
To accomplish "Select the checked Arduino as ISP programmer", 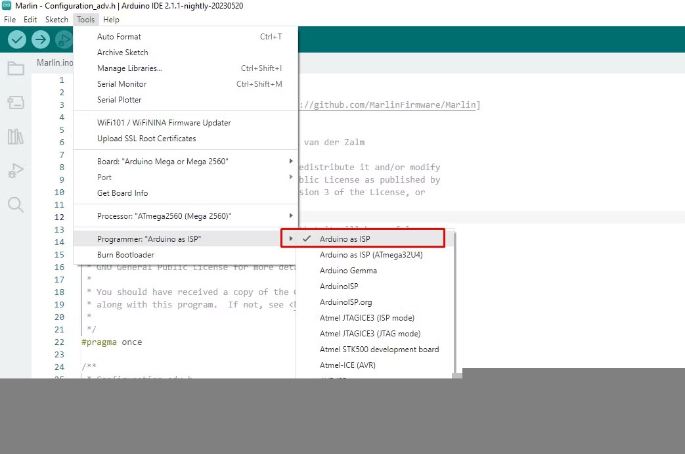I will (375, 239).
